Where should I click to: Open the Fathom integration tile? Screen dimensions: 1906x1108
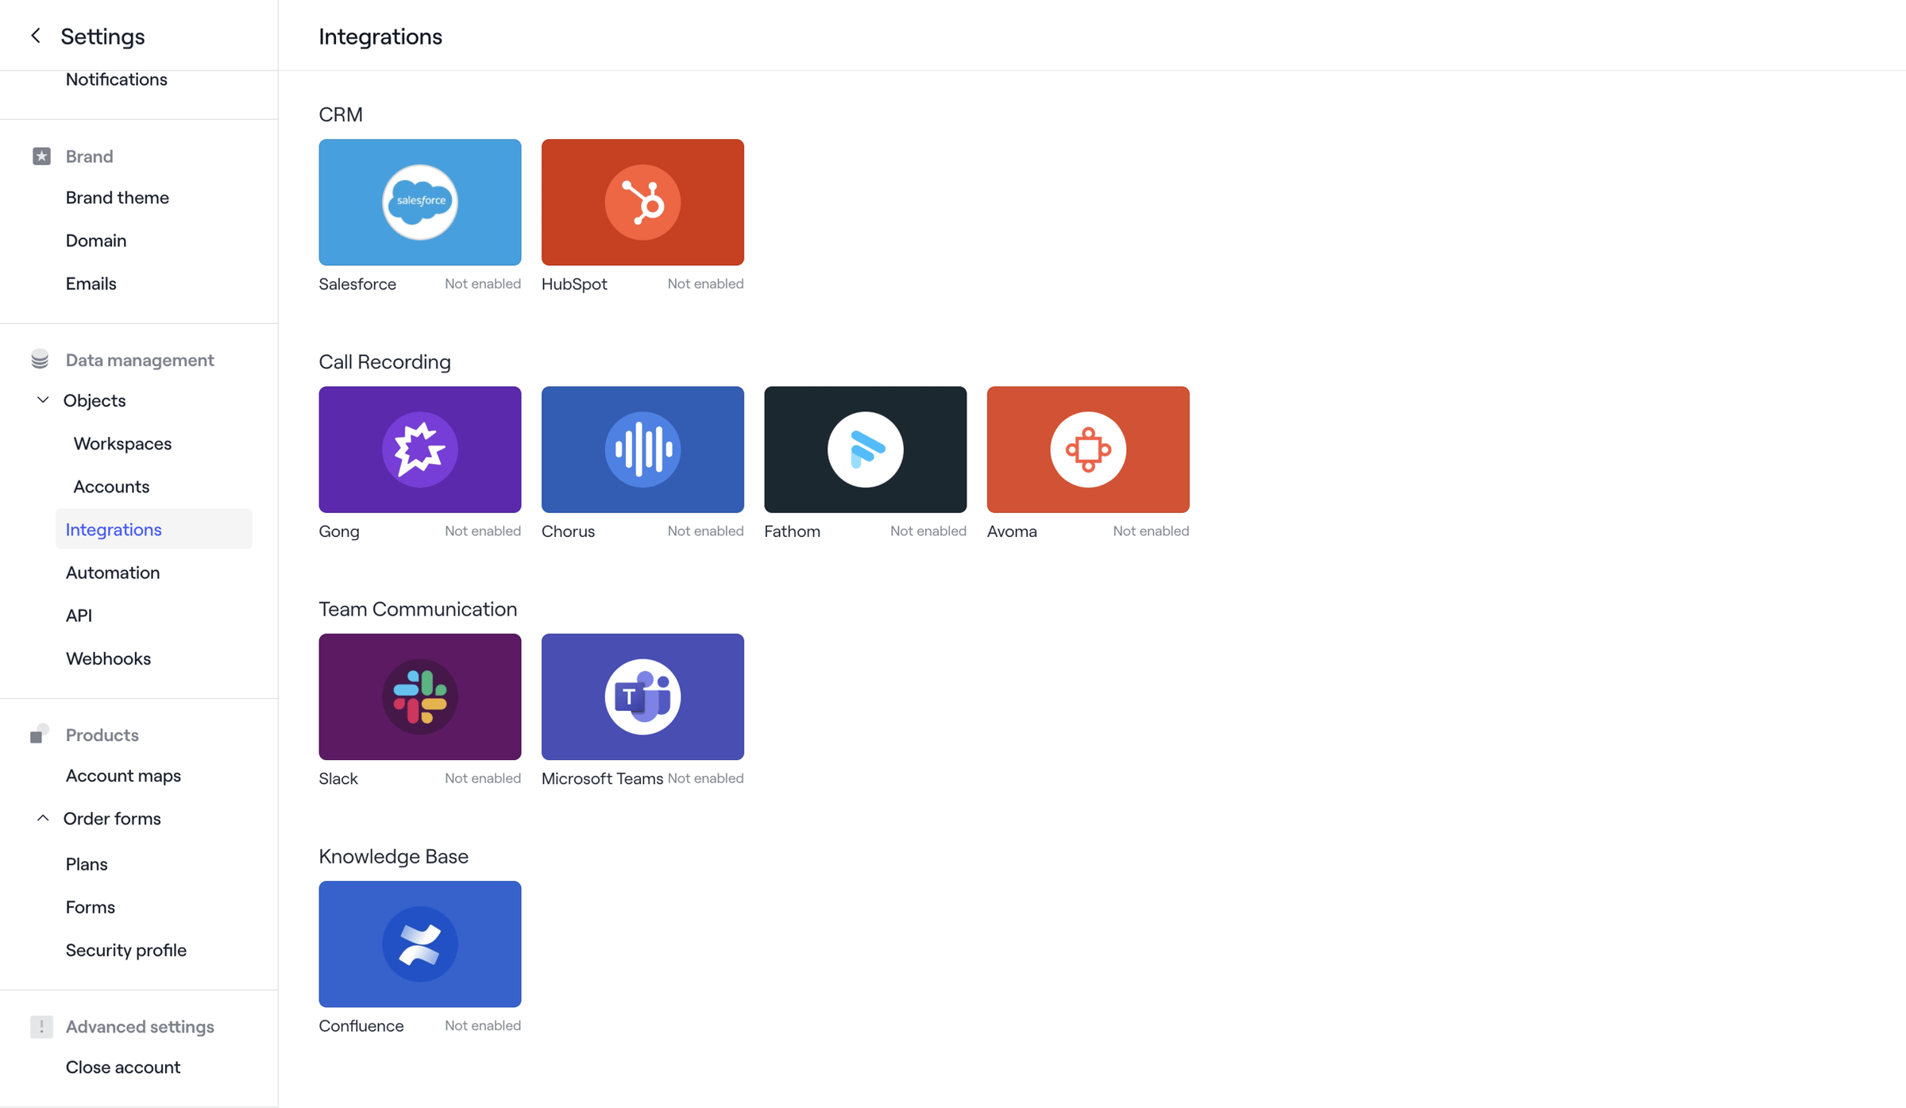pyautogui.click(x=865, y=450)
